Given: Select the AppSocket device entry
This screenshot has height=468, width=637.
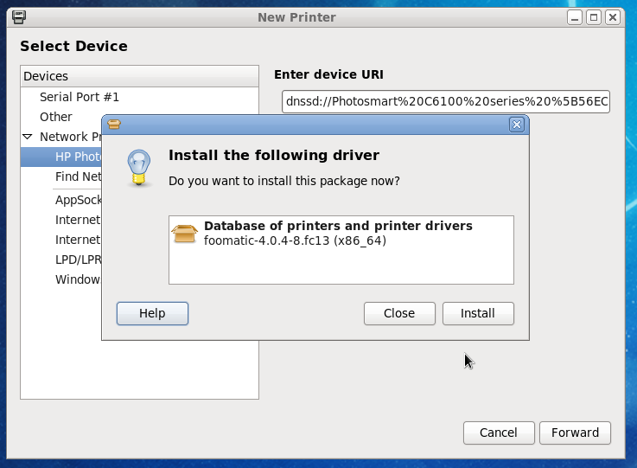Looking at the screenshot, I should coord(78,200).
